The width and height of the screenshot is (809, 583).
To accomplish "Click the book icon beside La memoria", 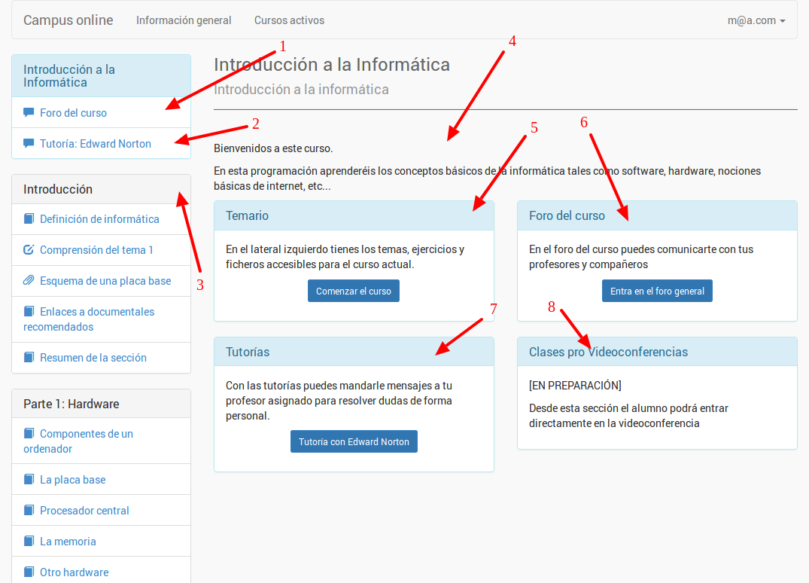I will 29,541.
